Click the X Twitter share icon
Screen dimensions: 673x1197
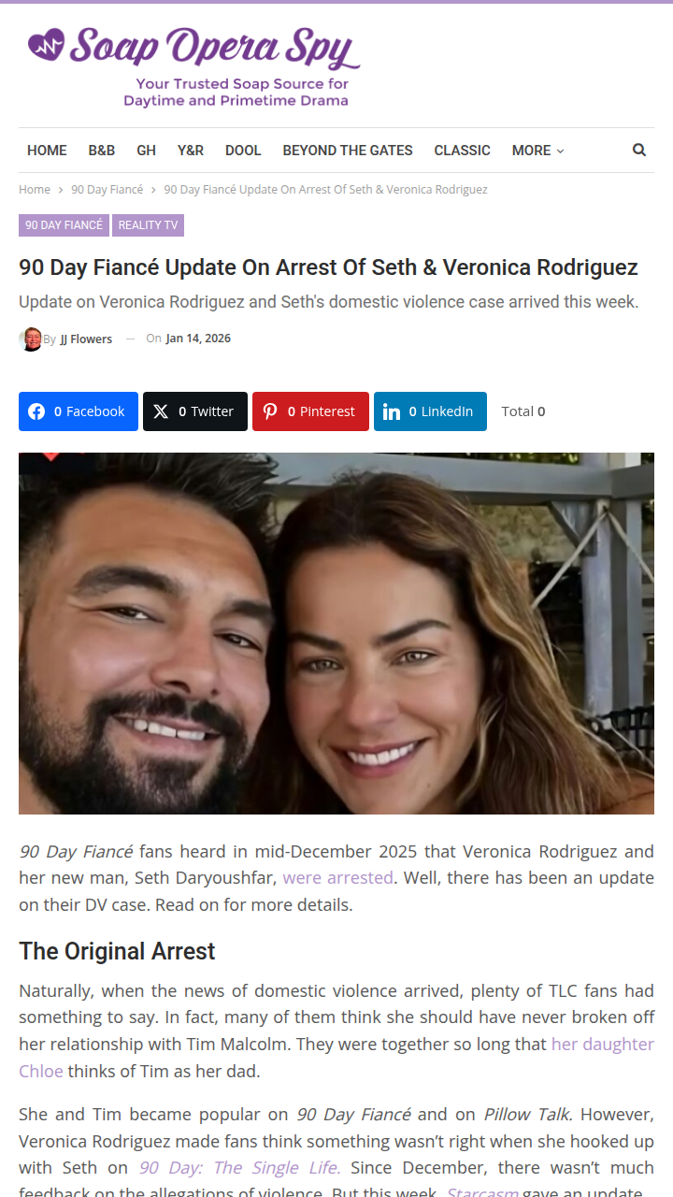pos(161,411)
